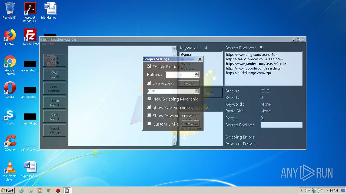Open About Software
346x194 pixels.
click(x=54, y=130)
